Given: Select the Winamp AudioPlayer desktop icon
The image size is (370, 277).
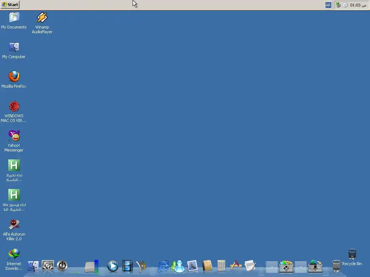Looking at the screenshot, I should tap(42, 23).
